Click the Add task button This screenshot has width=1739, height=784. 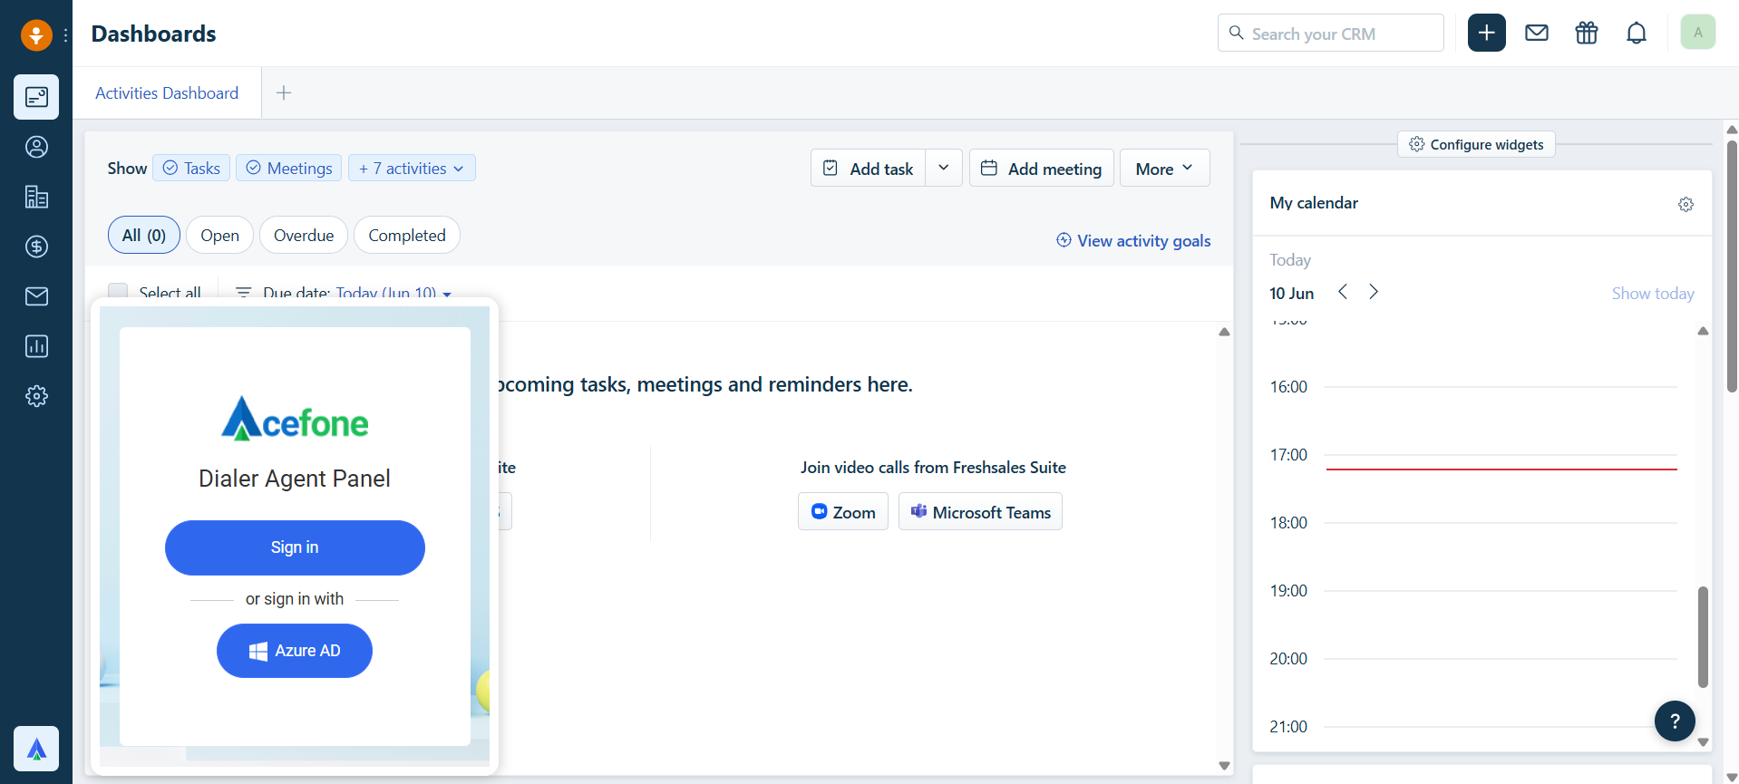[869, 168]
